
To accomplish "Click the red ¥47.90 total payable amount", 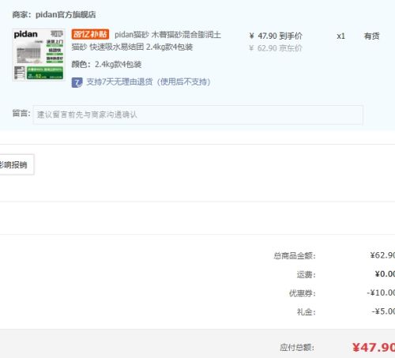I will click(374, 348).
